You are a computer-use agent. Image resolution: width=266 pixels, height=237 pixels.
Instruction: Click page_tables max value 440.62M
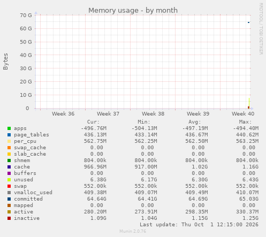tap(247, 135)
